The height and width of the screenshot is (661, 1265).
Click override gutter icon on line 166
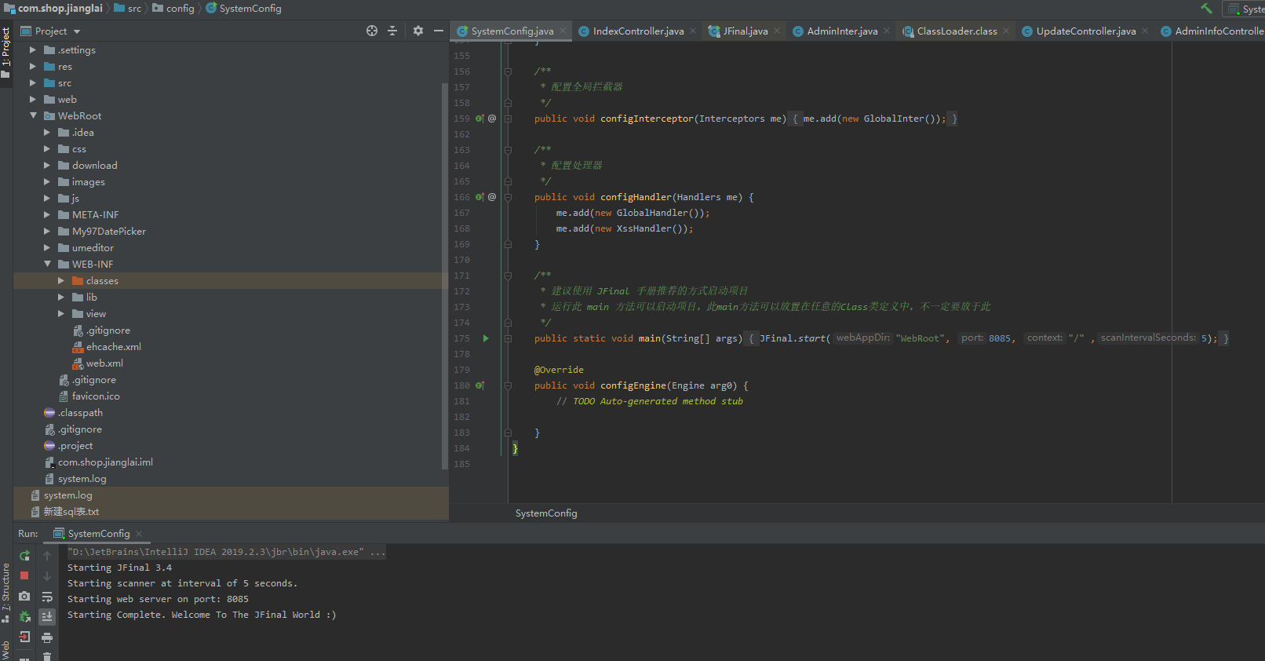click(479, 197)
